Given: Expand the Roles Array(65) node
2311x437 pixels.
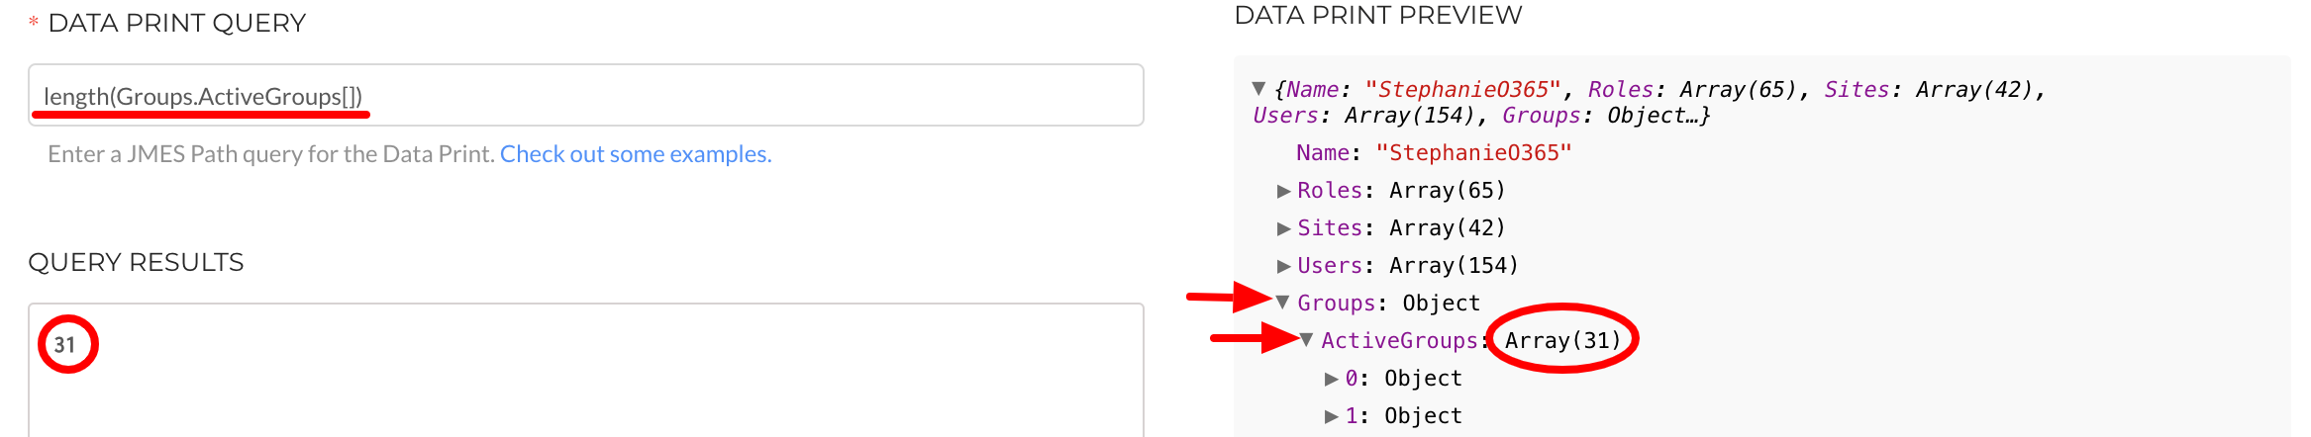Looking at the screenshot, I should pyautogui.click(x=1283, y=191).
